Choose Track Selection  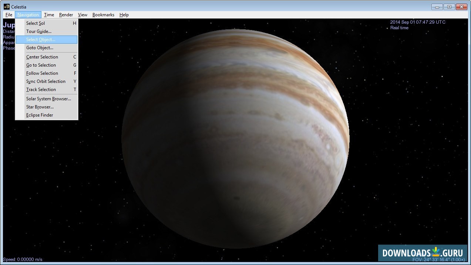(47, 90)
